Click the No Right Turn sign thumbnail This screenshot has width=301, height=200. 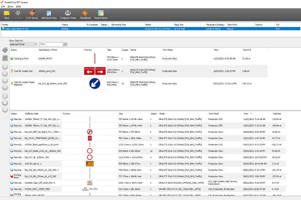(x=90, y=132)
